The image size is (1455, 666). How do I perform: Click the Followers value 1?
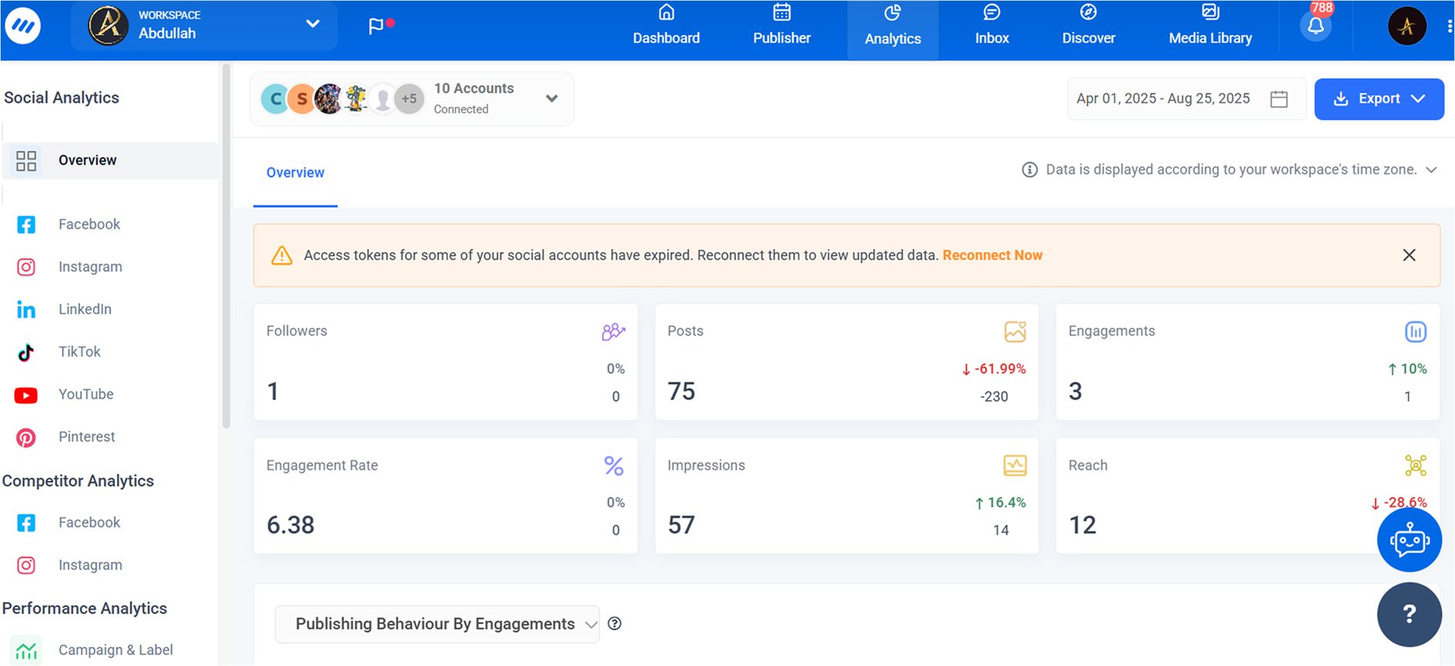(272, 392)
